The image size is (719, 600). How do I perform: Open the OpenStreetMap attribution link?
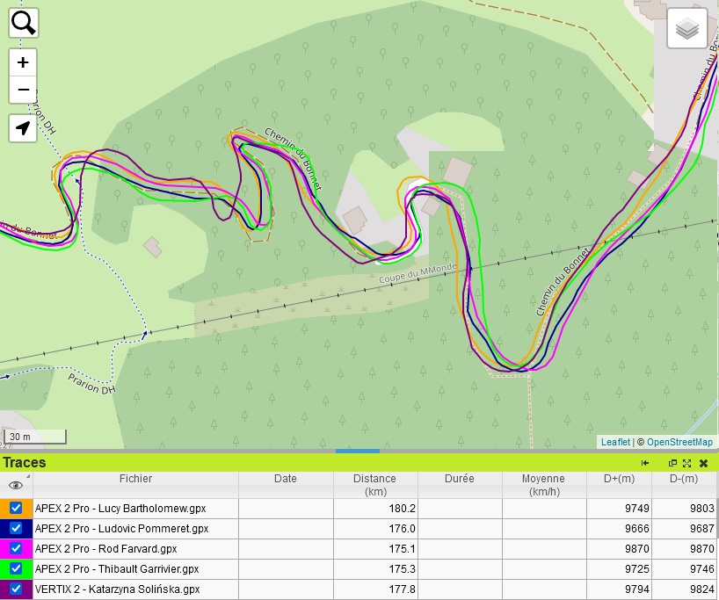[x=679, y=442]
